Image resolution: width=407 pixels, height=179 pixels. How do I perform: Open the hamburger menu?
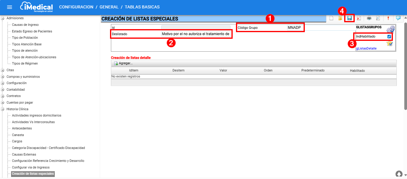click(10, 7)
